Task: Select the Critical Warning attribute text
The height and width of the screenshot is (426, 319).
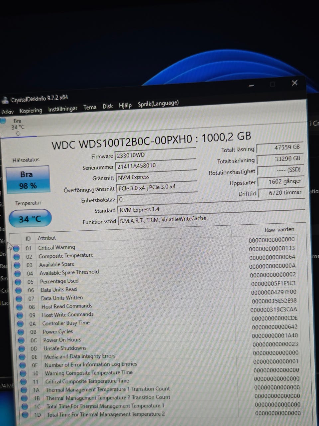Action: tap(56, 247)
